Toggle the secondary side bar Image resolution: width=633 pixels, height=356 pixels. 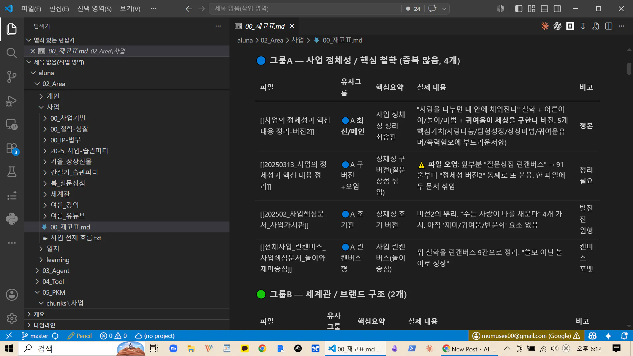point(558,9)
